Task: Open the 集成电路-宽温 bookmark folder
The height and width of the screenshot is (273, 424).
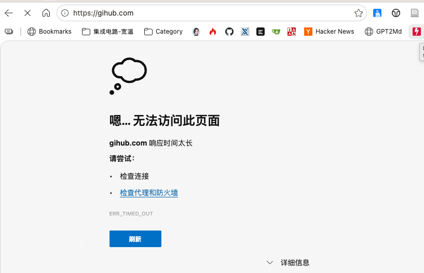Action: coord(107,32)
